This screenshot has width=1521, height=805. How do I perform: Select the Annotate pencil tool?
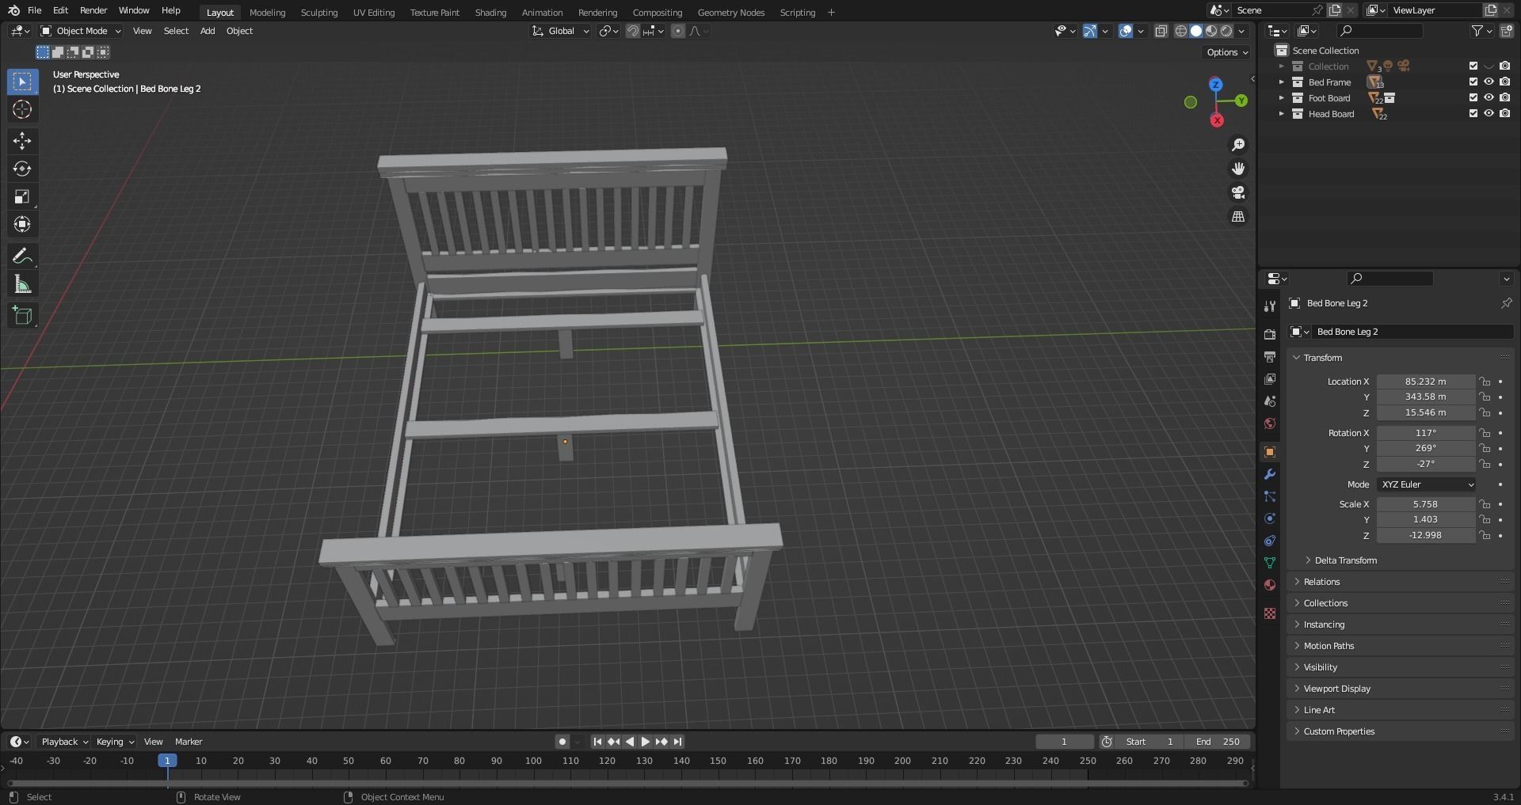(22, 256)
